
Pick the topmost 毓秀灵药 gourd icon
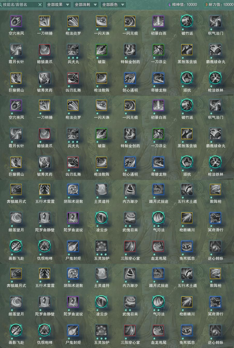point(45,78)
